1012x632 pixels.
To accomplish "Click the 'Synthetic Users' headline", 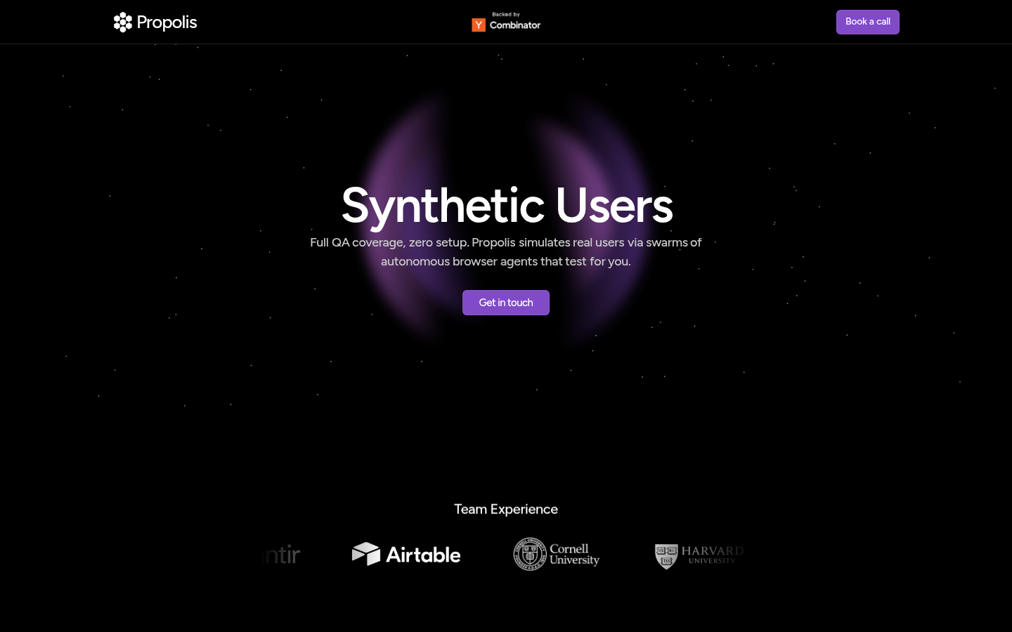I will pyautogui.click(x=506, y=206).
